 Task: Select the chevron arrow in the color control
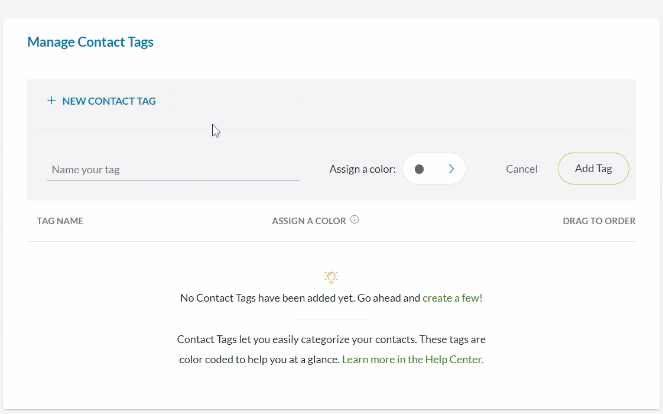450,169
